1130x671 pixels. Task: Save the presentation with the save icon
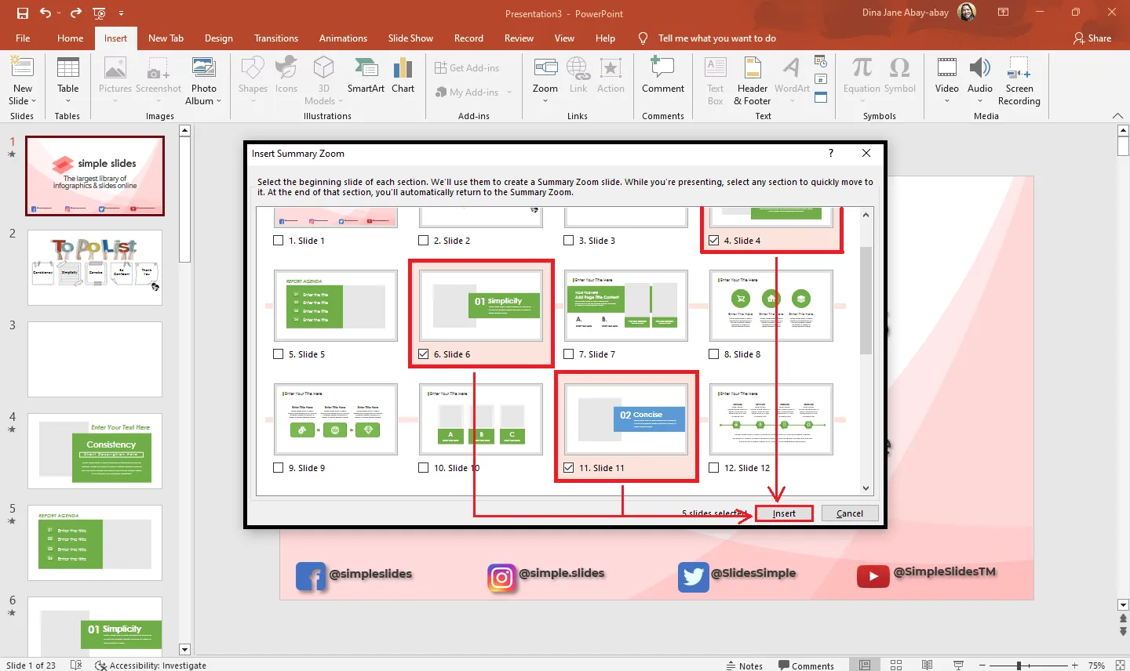click(x=22, y=13)
